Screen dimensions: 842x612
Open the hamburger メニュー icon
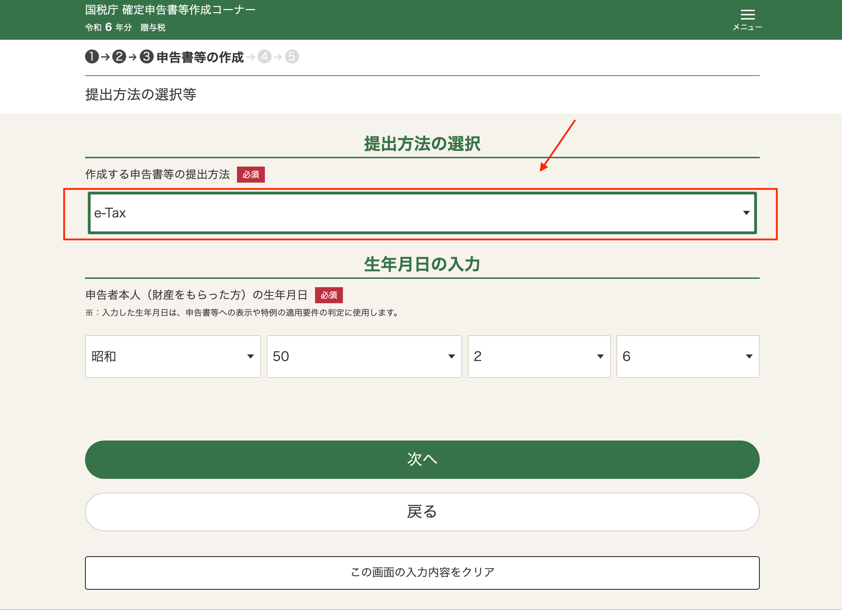pos(747,15)
